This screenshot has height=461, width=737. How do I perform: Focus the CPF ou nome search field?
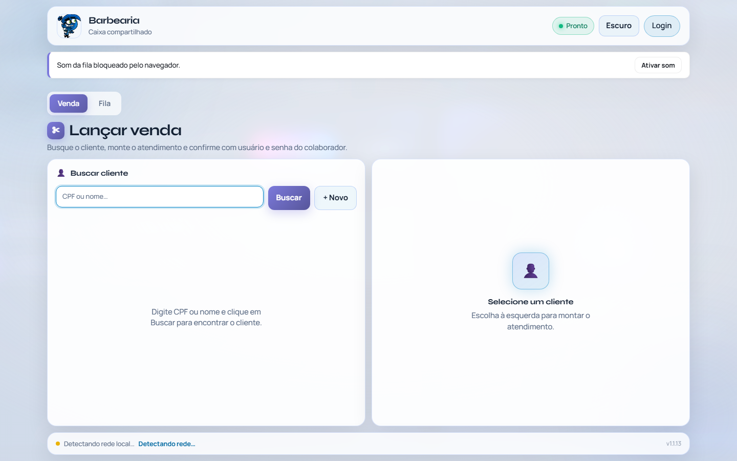160,197
